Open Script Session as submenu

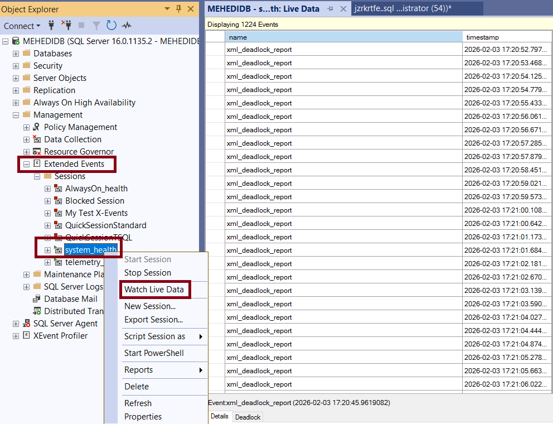click(x=155, y=336)
